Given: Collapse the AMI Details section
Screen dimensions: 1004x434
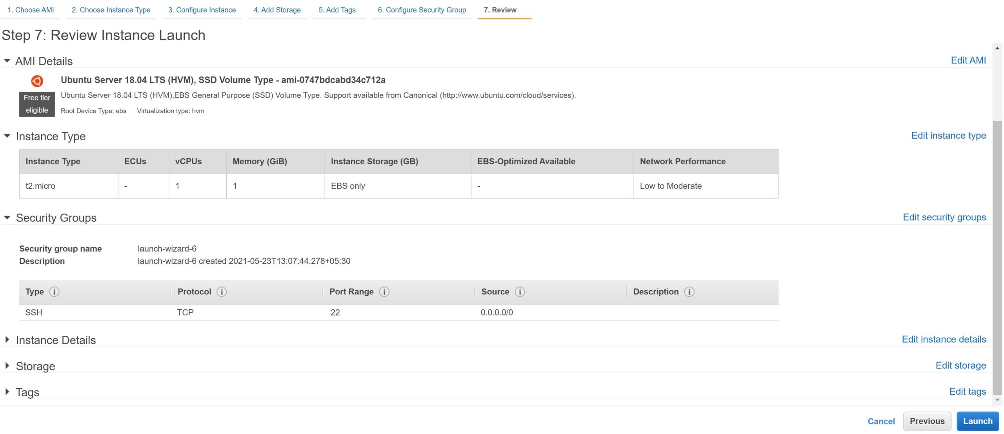Looking at the screenshot, I should point(7,61).
